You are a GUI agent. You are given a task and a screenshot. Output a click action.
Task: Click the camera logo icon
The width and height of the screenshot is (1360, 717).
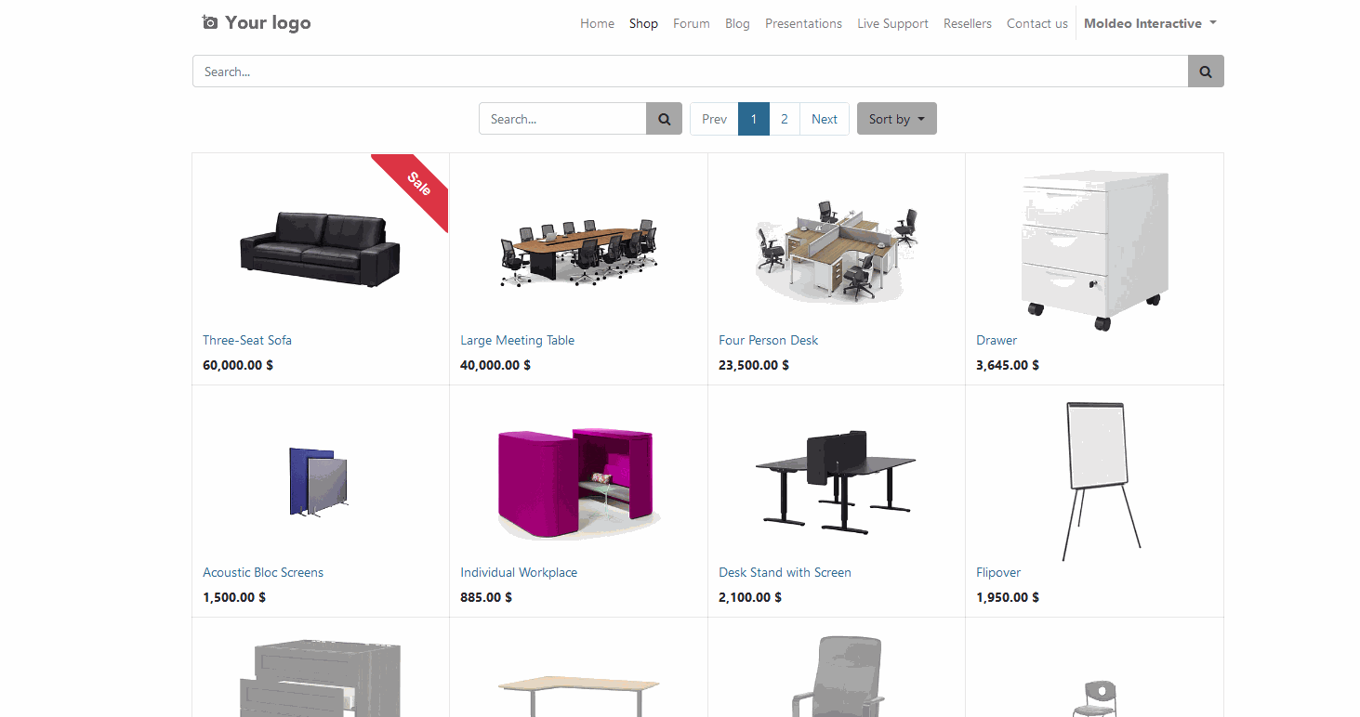[x=210, y=22]
